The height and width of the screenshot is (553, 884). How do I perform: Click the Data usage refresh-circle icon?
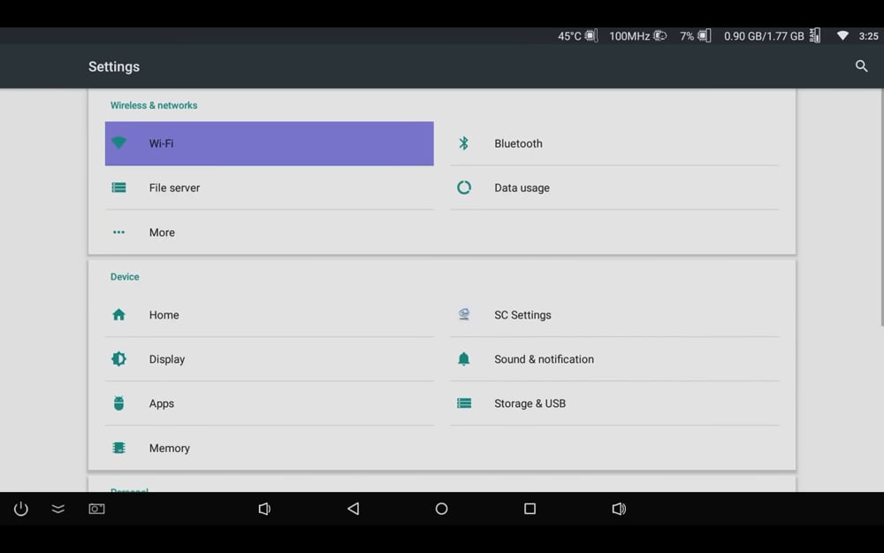pos(463,187)
